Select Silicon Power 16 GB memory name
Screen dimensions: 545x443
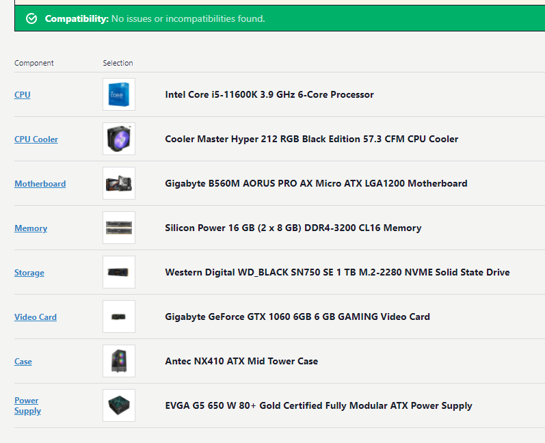(x=293, y=228)
